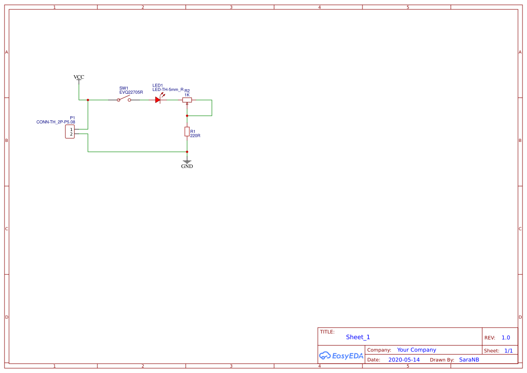Select the Drawn By: field label
The height and width of the screenshot is (373, 527).
[442, 360]
